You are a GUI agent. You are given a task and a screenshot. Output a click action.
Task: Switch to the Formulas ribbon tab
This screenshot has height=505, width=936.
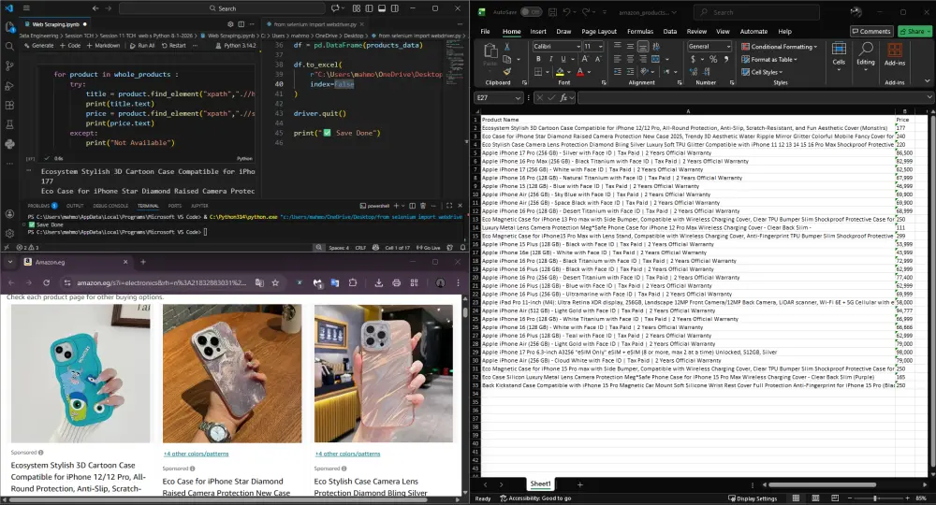(x=640, y=31)
